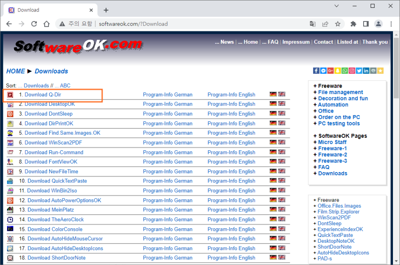Open Chrome three-dot menu
The image size is (400, 265).
point(391,24)
